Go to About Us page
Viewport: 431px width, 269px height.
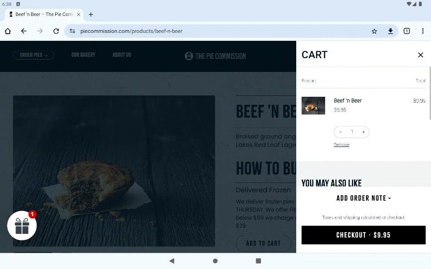pyautogui.click(x=122, y=55)
